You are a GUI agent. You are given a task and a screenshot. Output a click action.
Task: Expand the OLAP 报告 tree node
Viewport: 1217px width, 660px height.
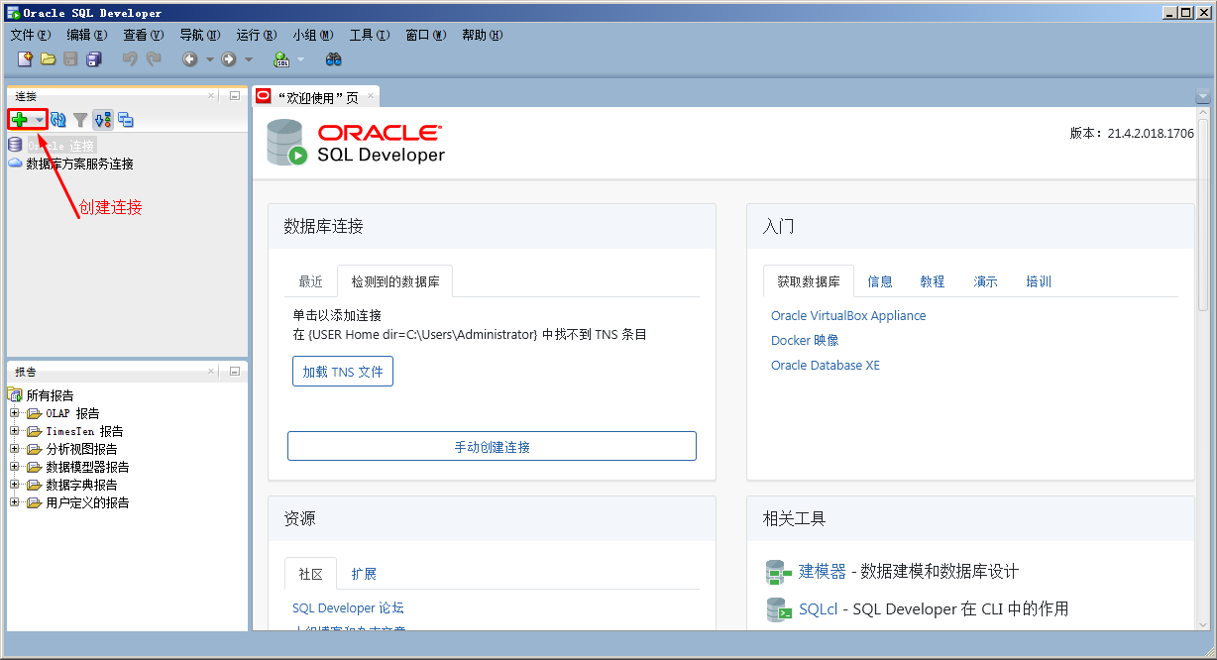tap(14, 413)
